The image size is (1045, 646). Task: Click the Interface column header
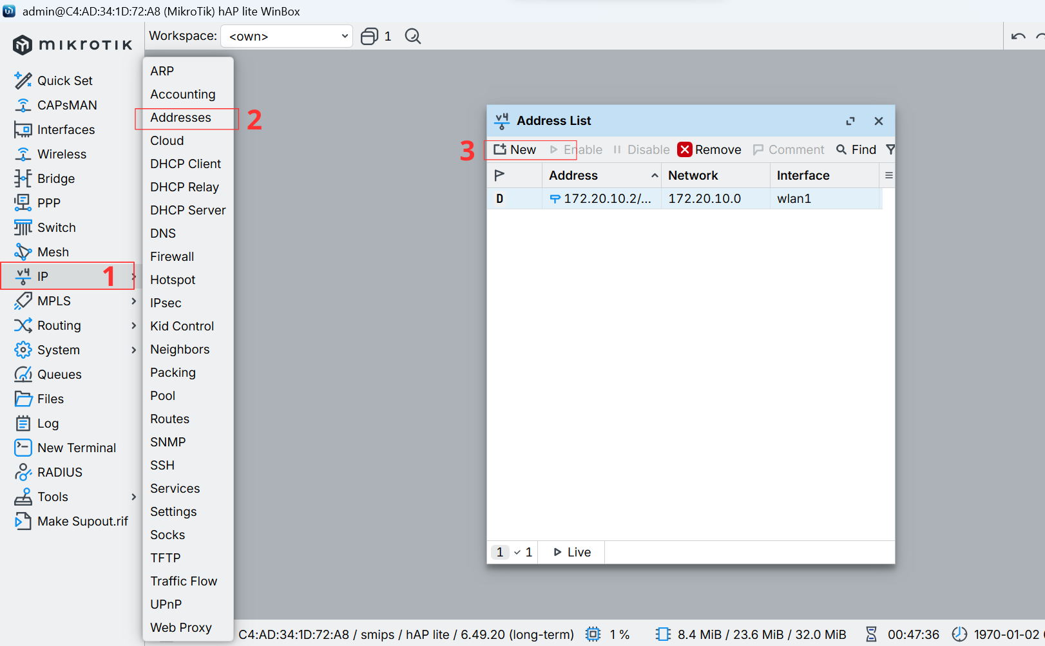tap(824, 175)
